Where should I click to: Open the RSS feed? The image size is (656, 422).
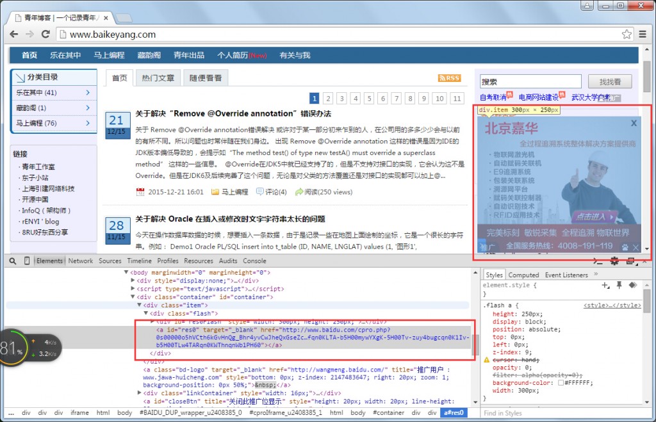click(x=449, y=77)
